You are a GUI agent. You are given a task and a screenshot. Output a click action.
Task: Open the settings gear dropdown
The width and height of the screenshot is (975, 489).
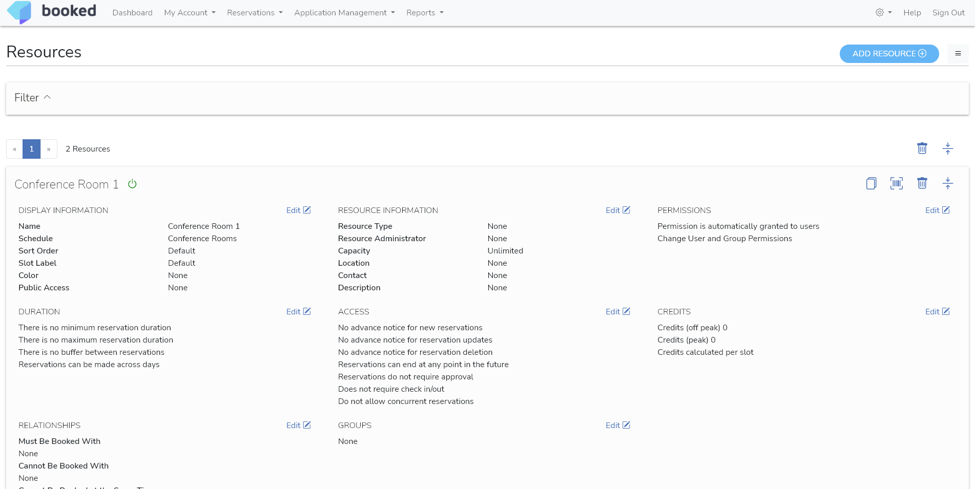tap(883, 12)
